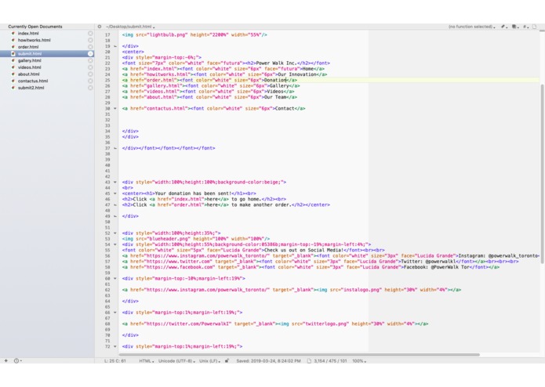545x387 pixels.
Task: Collapse the div block at line 60
Action: 115,279
